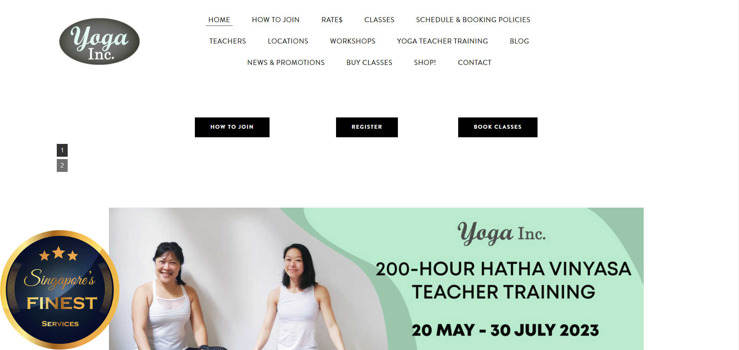Switch to slide 2 indicator
Viewport: 739px width, 350px height.
click(x=62, y=165)
